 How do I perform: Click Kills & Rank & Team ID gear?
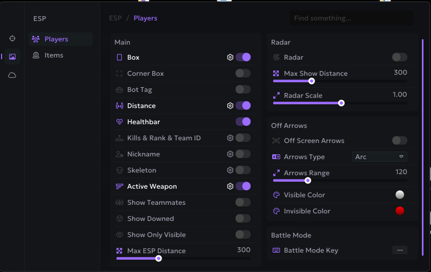[230, 138]
